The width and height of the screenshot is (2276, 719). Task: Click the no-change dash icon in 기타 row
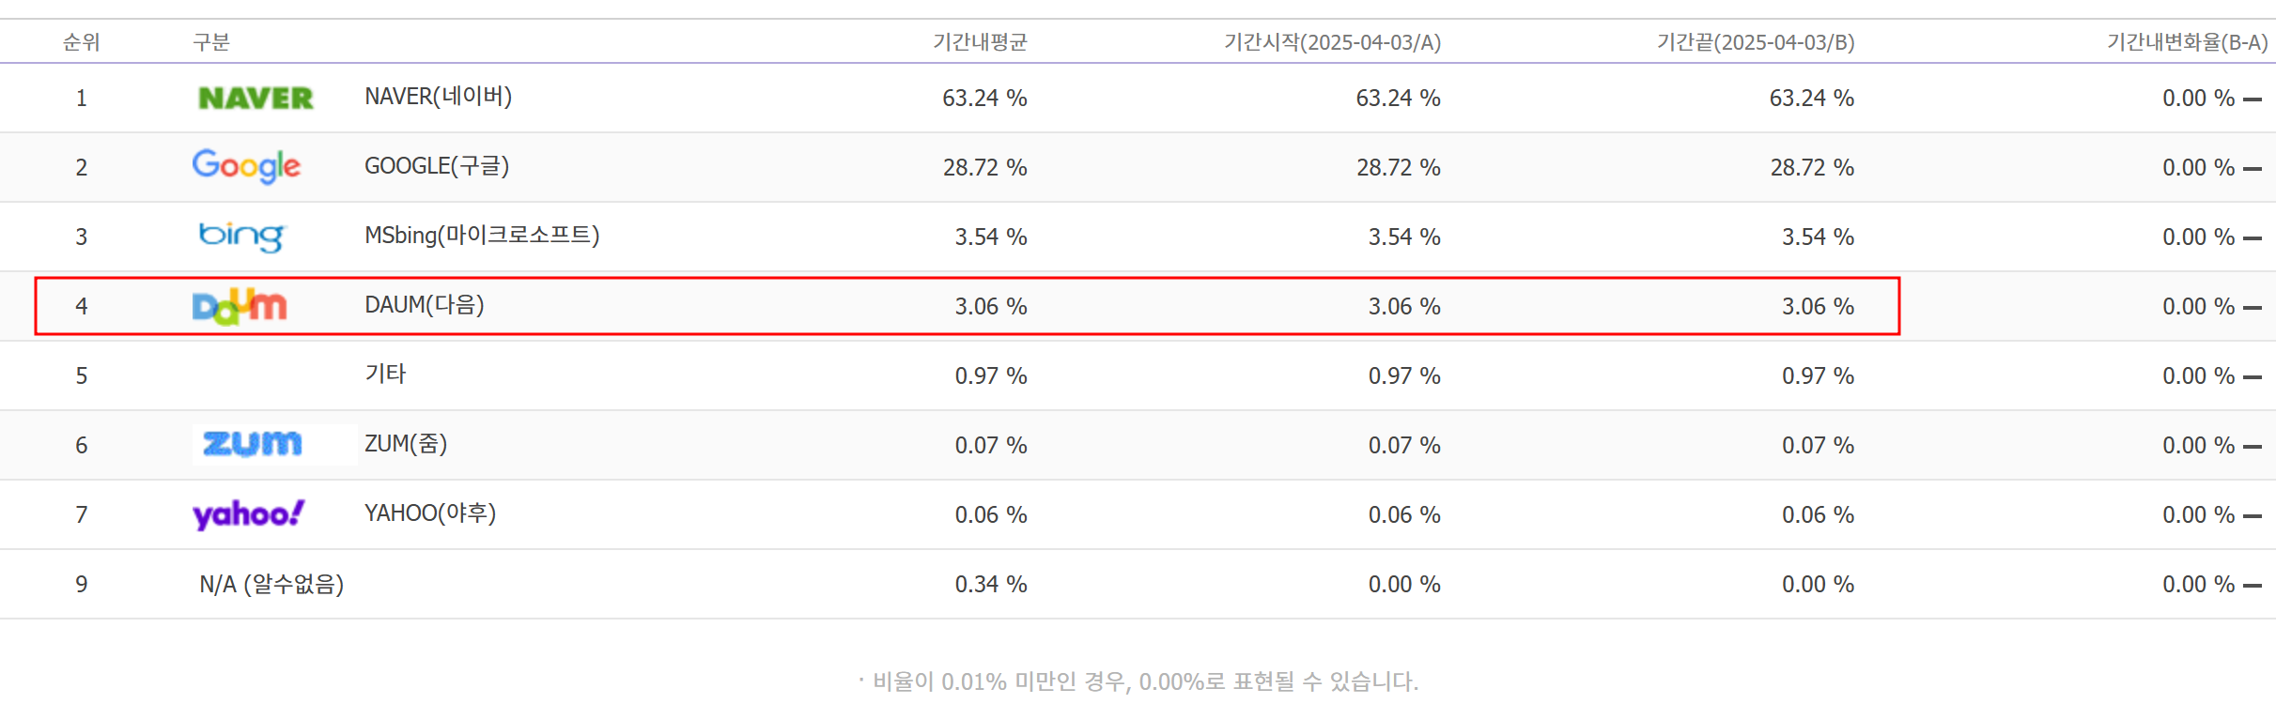[2253, 377]
